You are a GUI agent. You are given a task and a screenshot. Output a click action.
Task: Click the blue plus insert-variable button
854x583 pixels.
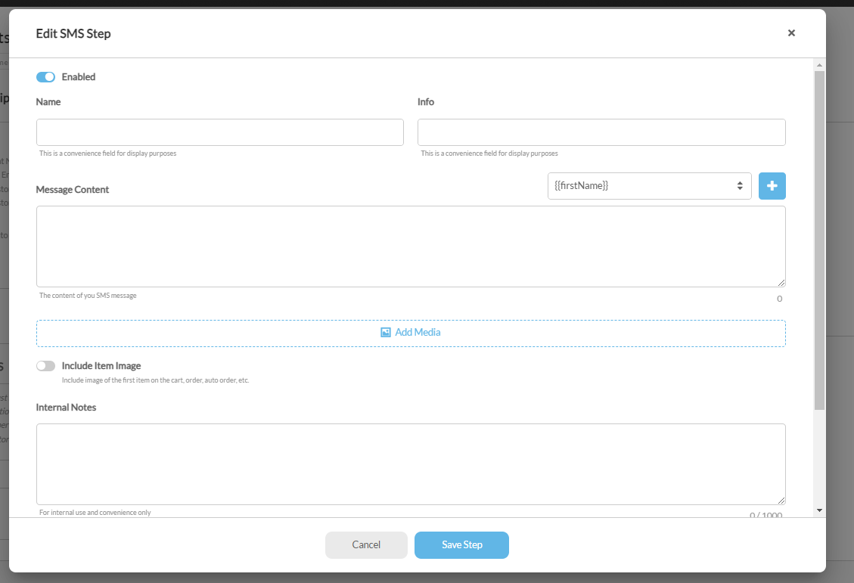pyautogui.click(x=772, y=186)
